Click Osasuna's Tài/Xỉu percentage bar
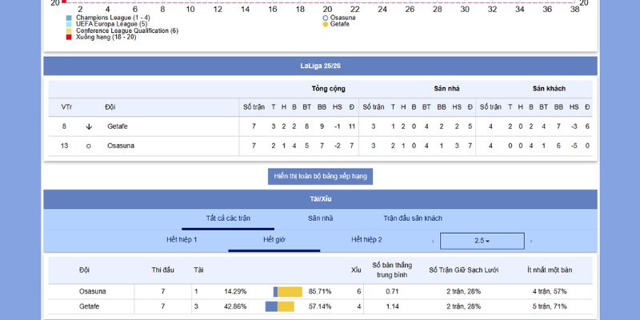The image size is (640, 320). (x=288, y=292)
